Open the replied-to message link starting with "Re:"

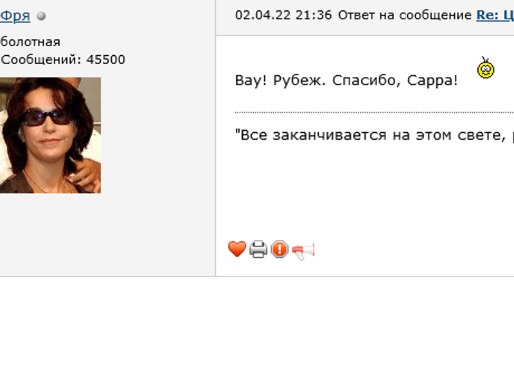(x=495, y=15)
